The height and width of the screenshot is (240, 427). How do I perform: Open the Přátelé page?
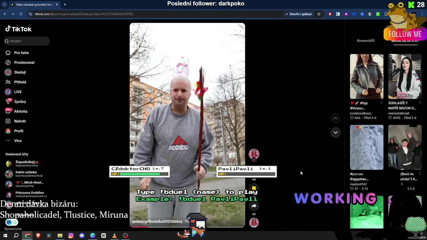tap(20, 82)
